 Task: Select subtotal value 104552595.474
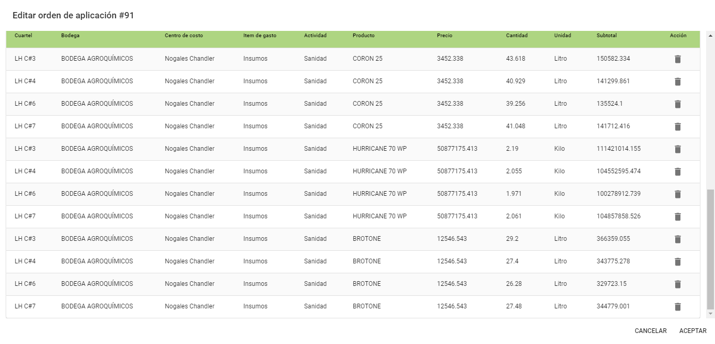coord(619,171)
